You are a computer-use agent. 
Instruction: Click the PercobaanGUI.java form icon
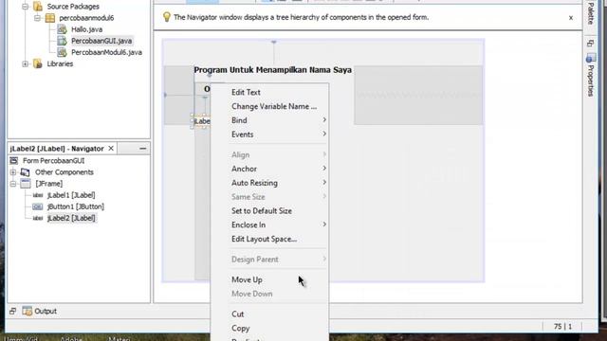coord(62,41)
